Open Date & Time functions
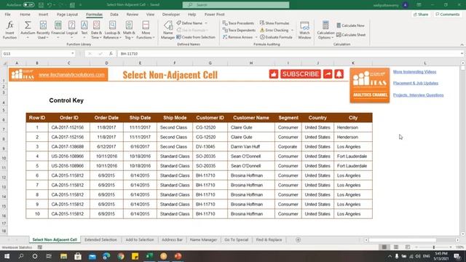Screen dimensions: 466x262 click(x=96, y=30)
